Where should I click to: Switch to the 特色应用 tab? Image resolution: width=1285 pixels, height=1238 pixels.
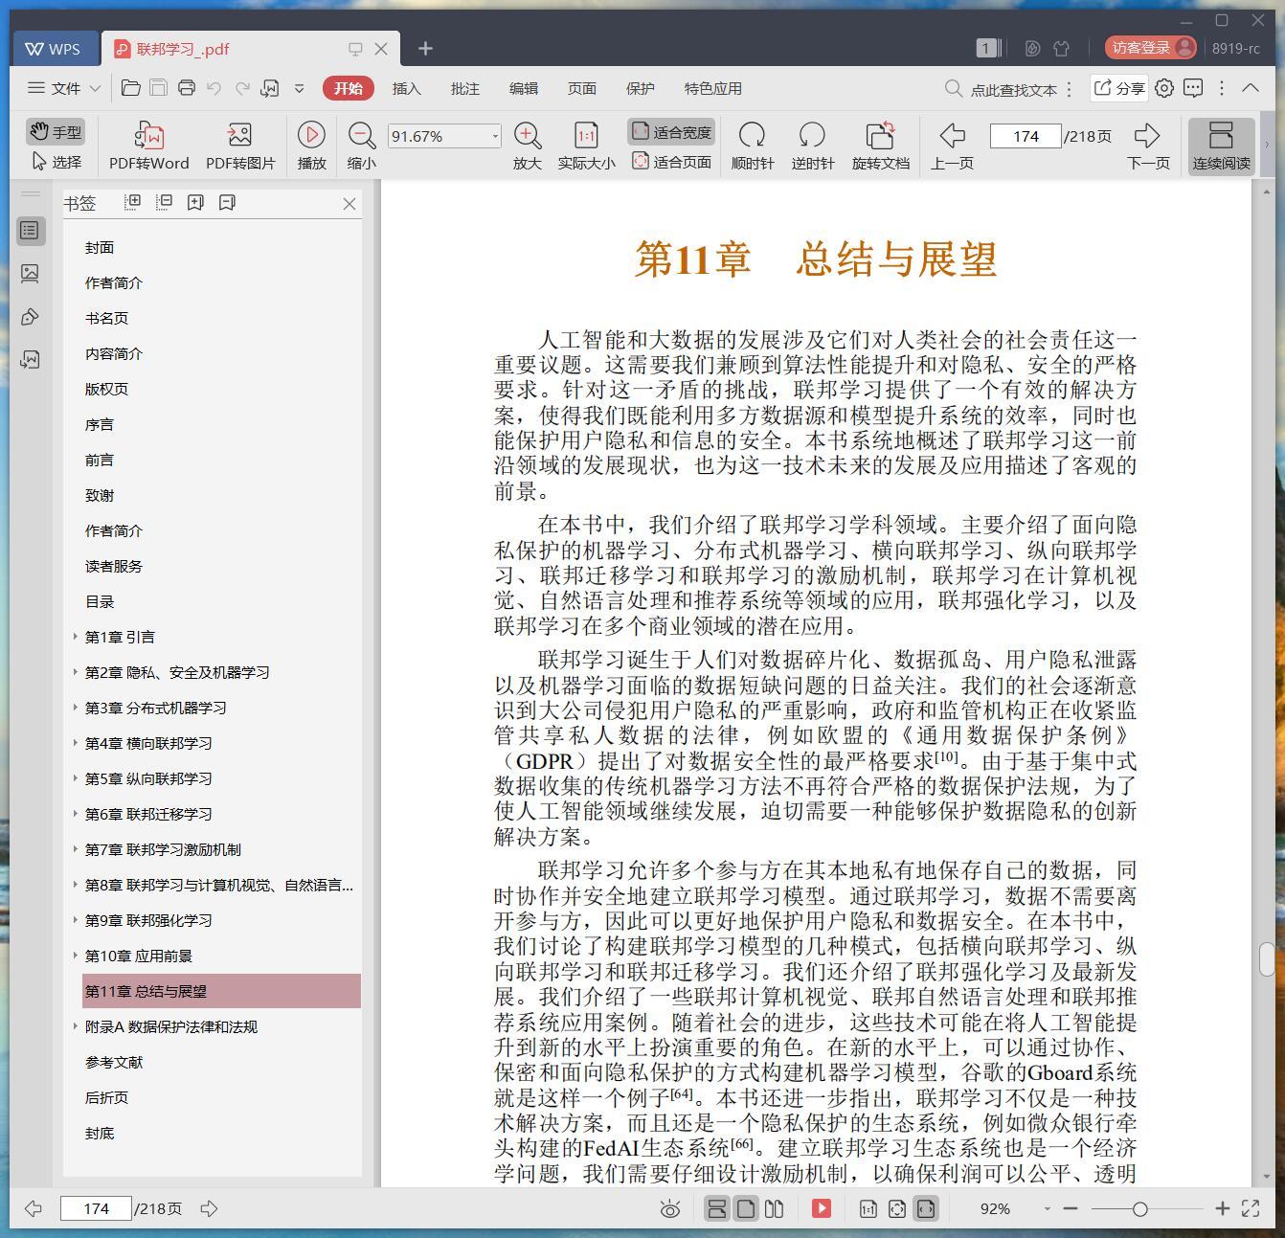[712, 88]
